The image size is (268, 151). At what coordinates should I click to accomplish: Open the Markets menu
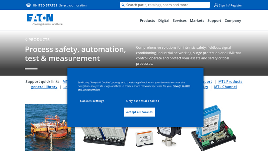pos(197,20)
